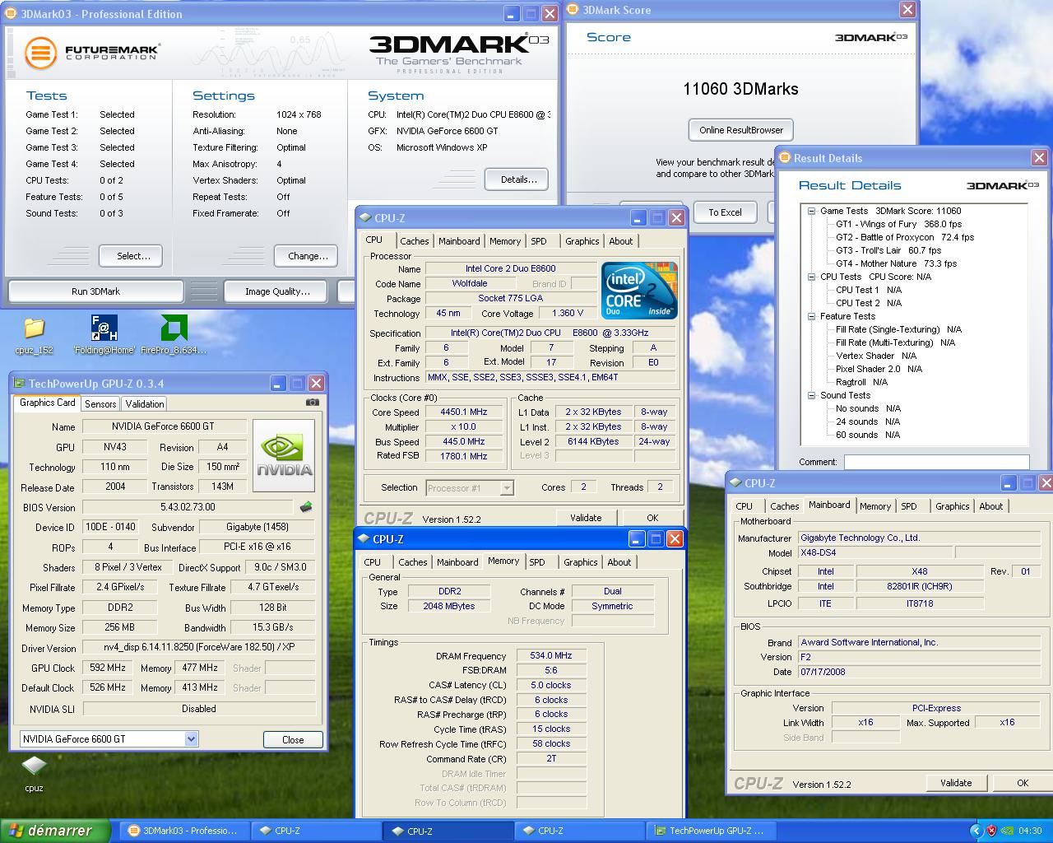Open Caches tab in CPU-Z processor window
Screen dimensions: 1053x843
pos(414,241)
